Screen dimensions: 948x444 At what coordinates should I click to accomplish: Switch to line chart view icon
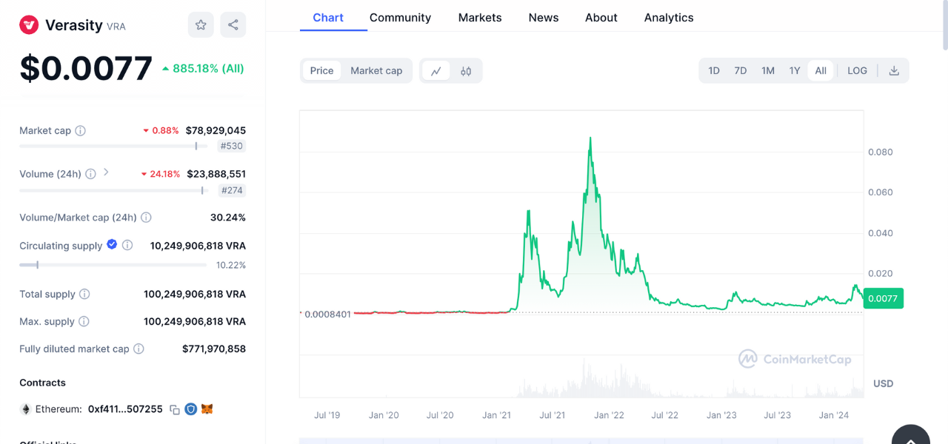436,71
